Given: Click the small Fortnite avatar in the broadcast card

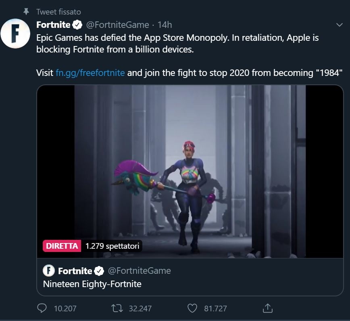Looking at the screenshot, I should click(x=49, y=270).
